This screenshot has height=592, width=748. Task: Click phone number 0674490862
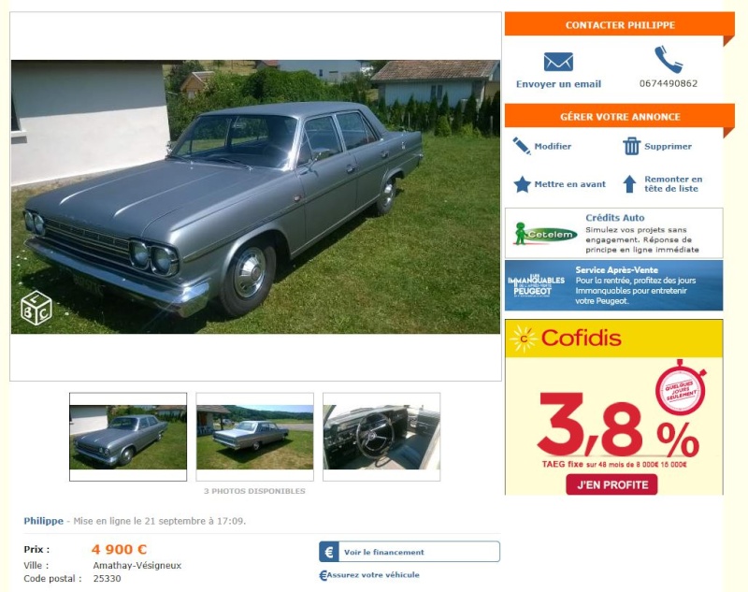pyautogui.click(x=669, y=83)
